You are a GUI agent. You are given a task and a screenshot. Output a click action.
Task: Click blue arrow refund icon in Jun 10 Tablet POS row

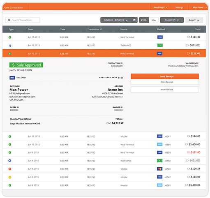pos(10,46)
